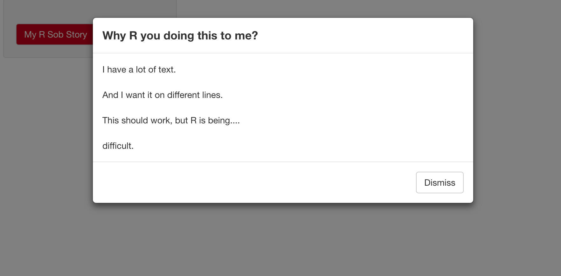This screenshot has width=561, height=276.
Task: Click the word 'Story' on the red button
Action: coord(76,34)
